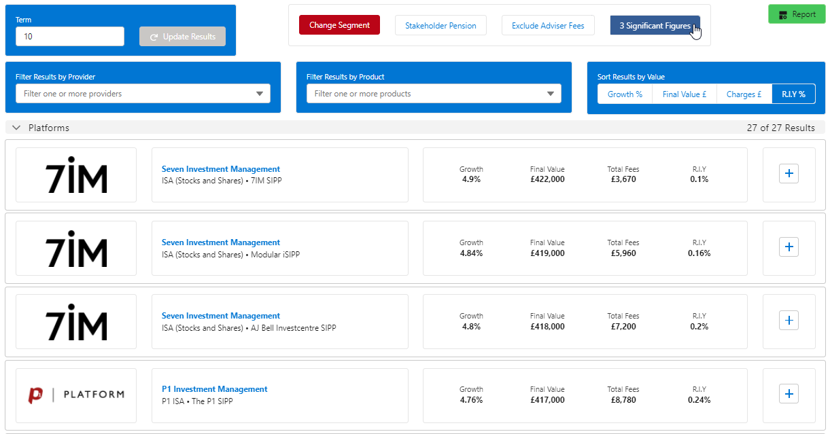Toggle 3 Significant Figures

click(x=655, y=26)
